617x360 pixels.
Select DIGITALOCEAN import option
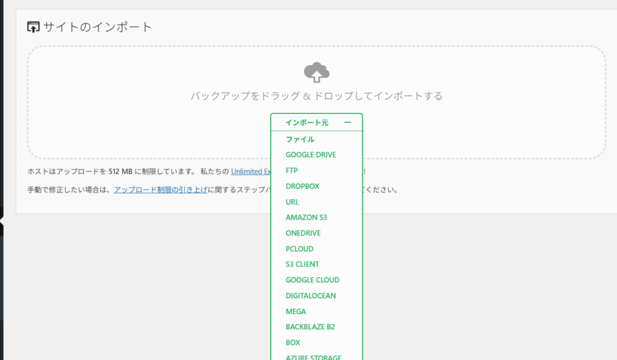[x=311, y=296]
